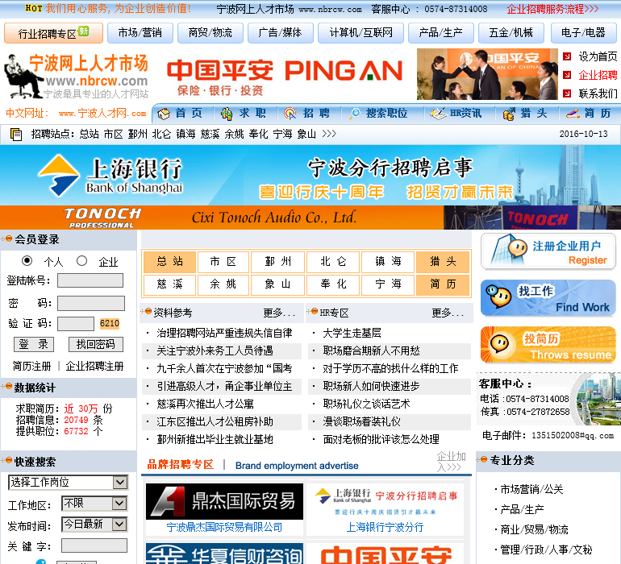The width and height of the screenshot is (621, 564).
Task: Click the HR资讯 newspaper icon
Action: [x=438, y=114]
